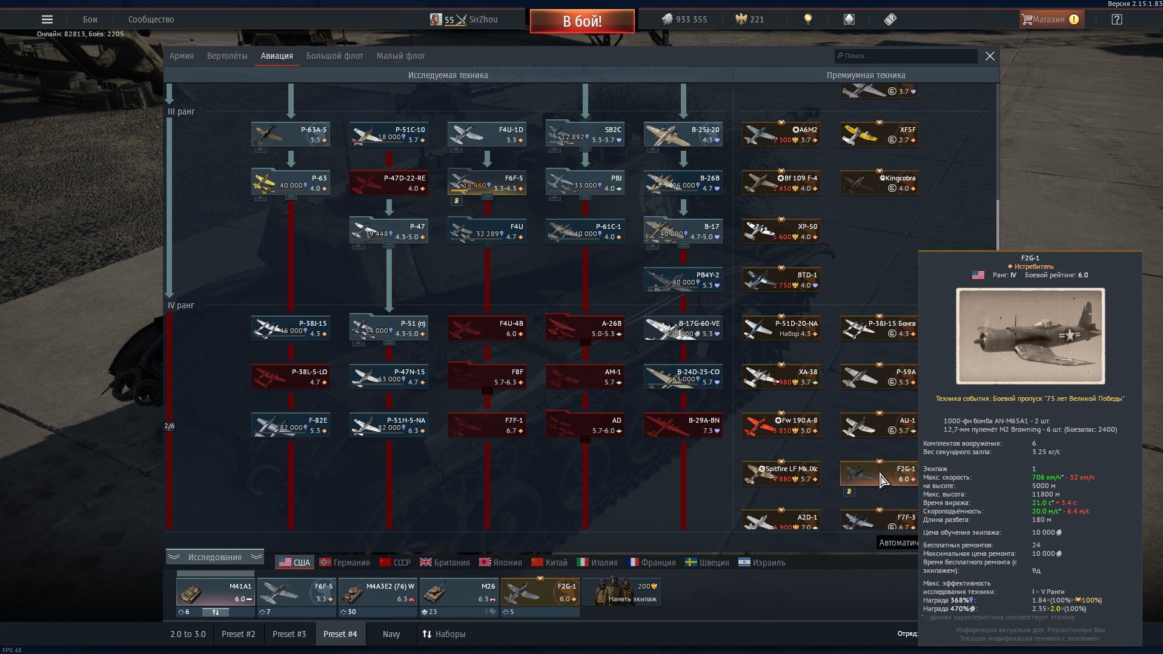The width and height of the screenshot is (1163, 654).
Task: Open the question mark help icon
Action: 1116,19
